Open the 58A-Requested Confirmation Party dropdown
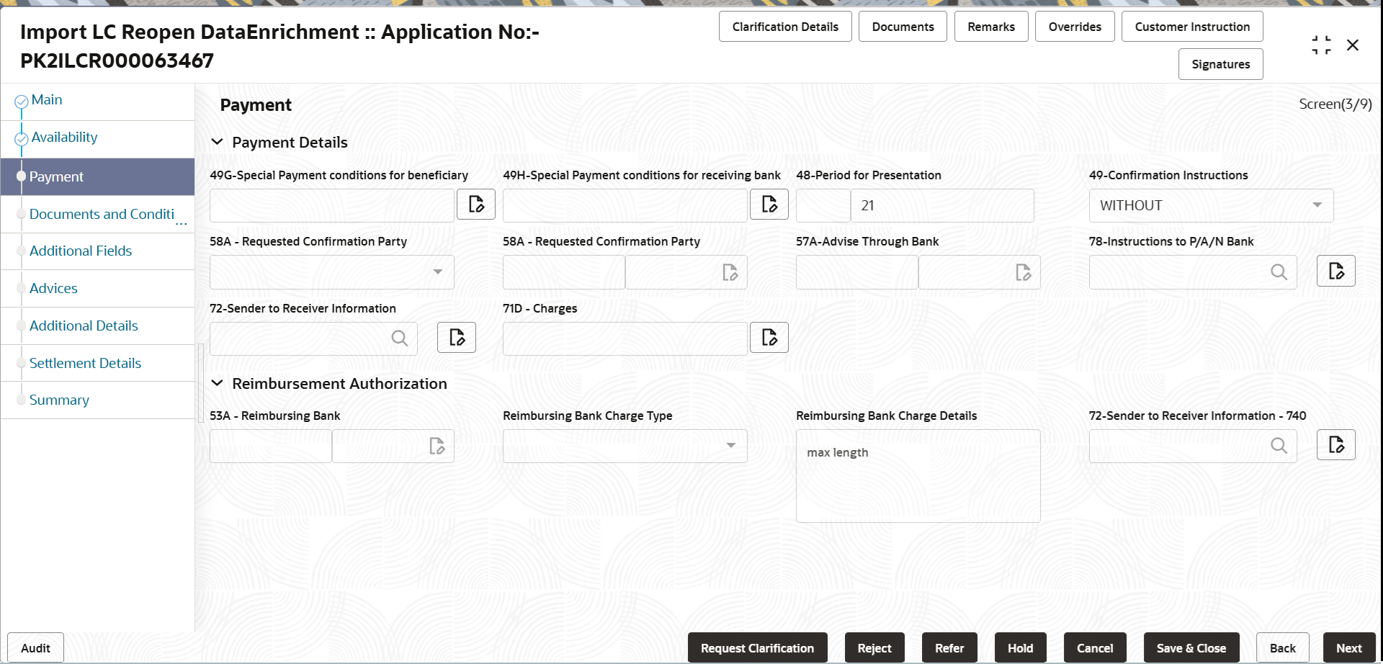 (437, 272)
